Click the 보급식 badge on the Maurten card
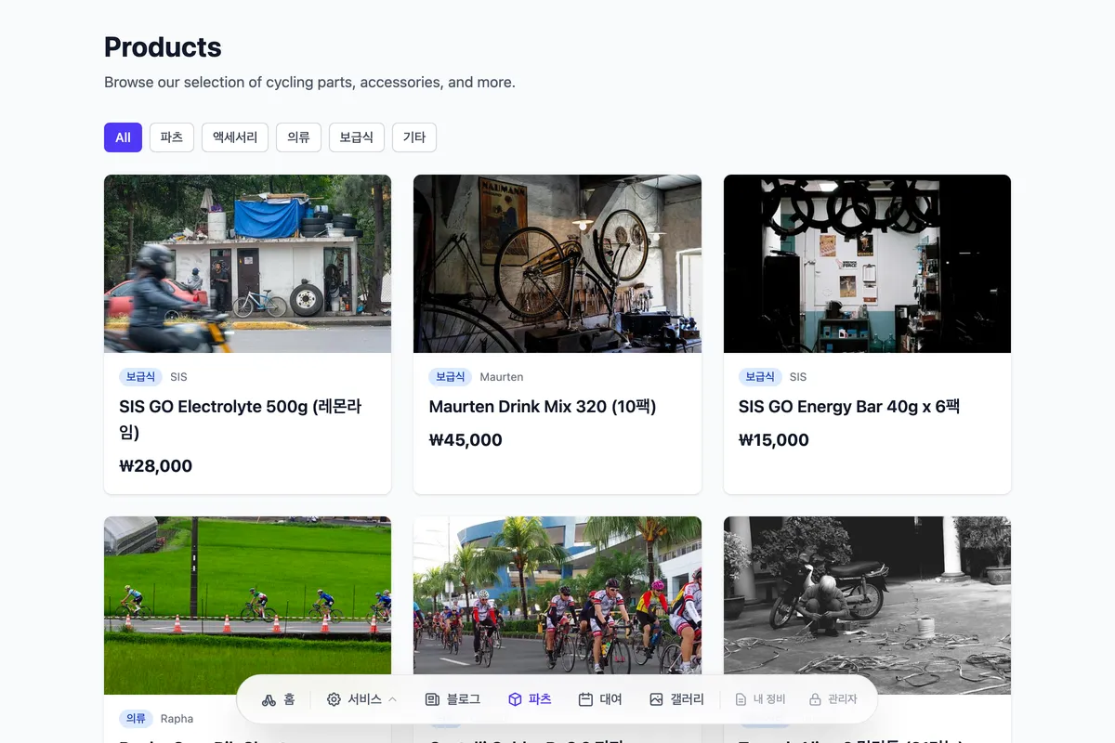 pos(450,377)
